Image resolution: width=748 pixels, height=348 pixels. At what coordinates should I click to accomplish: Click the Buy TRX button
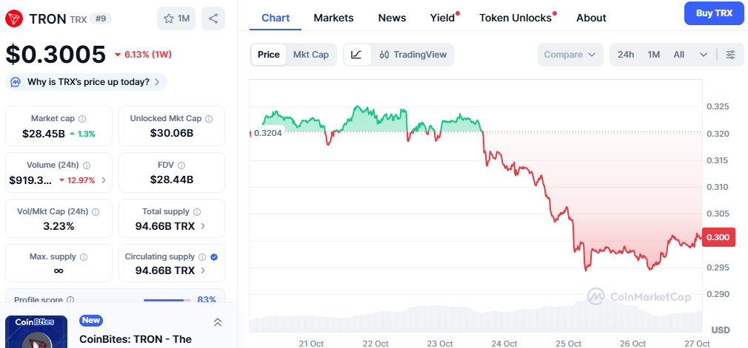(713, 13)
